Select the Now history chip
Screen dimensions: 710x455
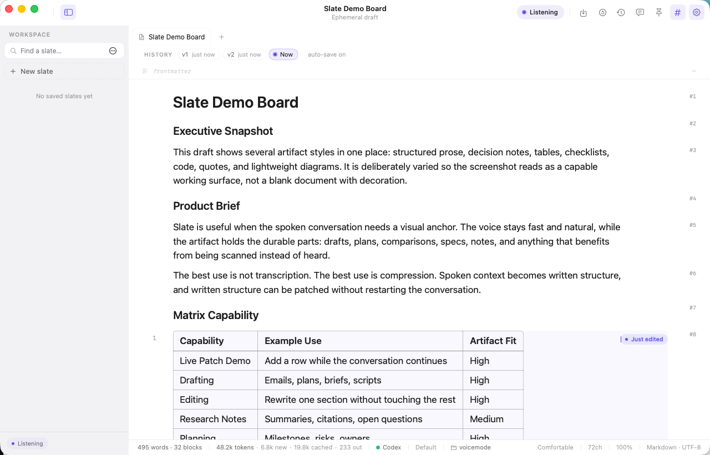point(283,54)
